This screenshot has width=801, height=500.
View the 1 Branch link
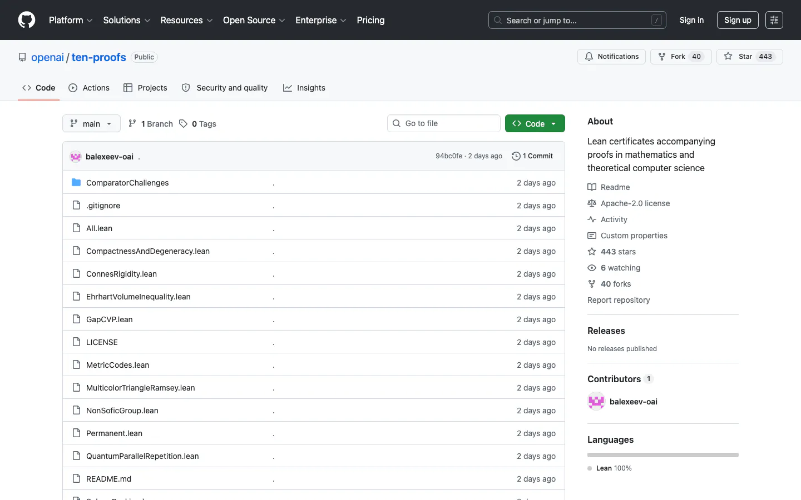(x=151, y=124)
